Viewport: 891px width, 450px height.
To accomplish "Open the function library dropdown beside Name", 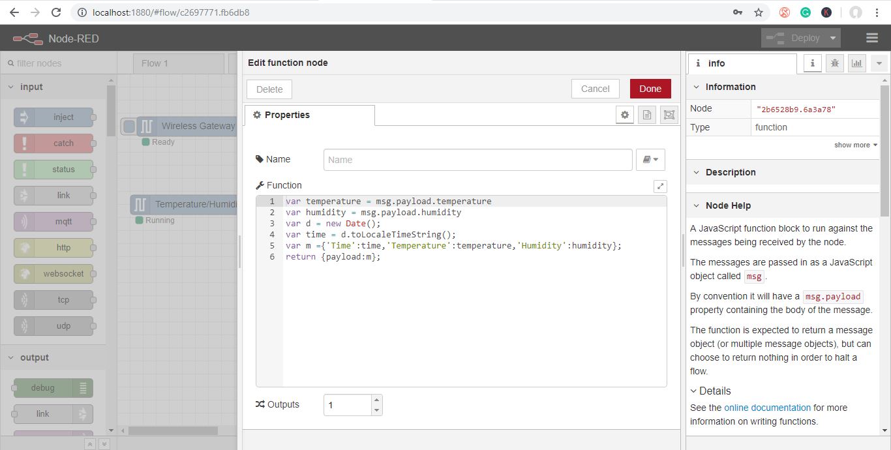I will (x=650, y=160).
